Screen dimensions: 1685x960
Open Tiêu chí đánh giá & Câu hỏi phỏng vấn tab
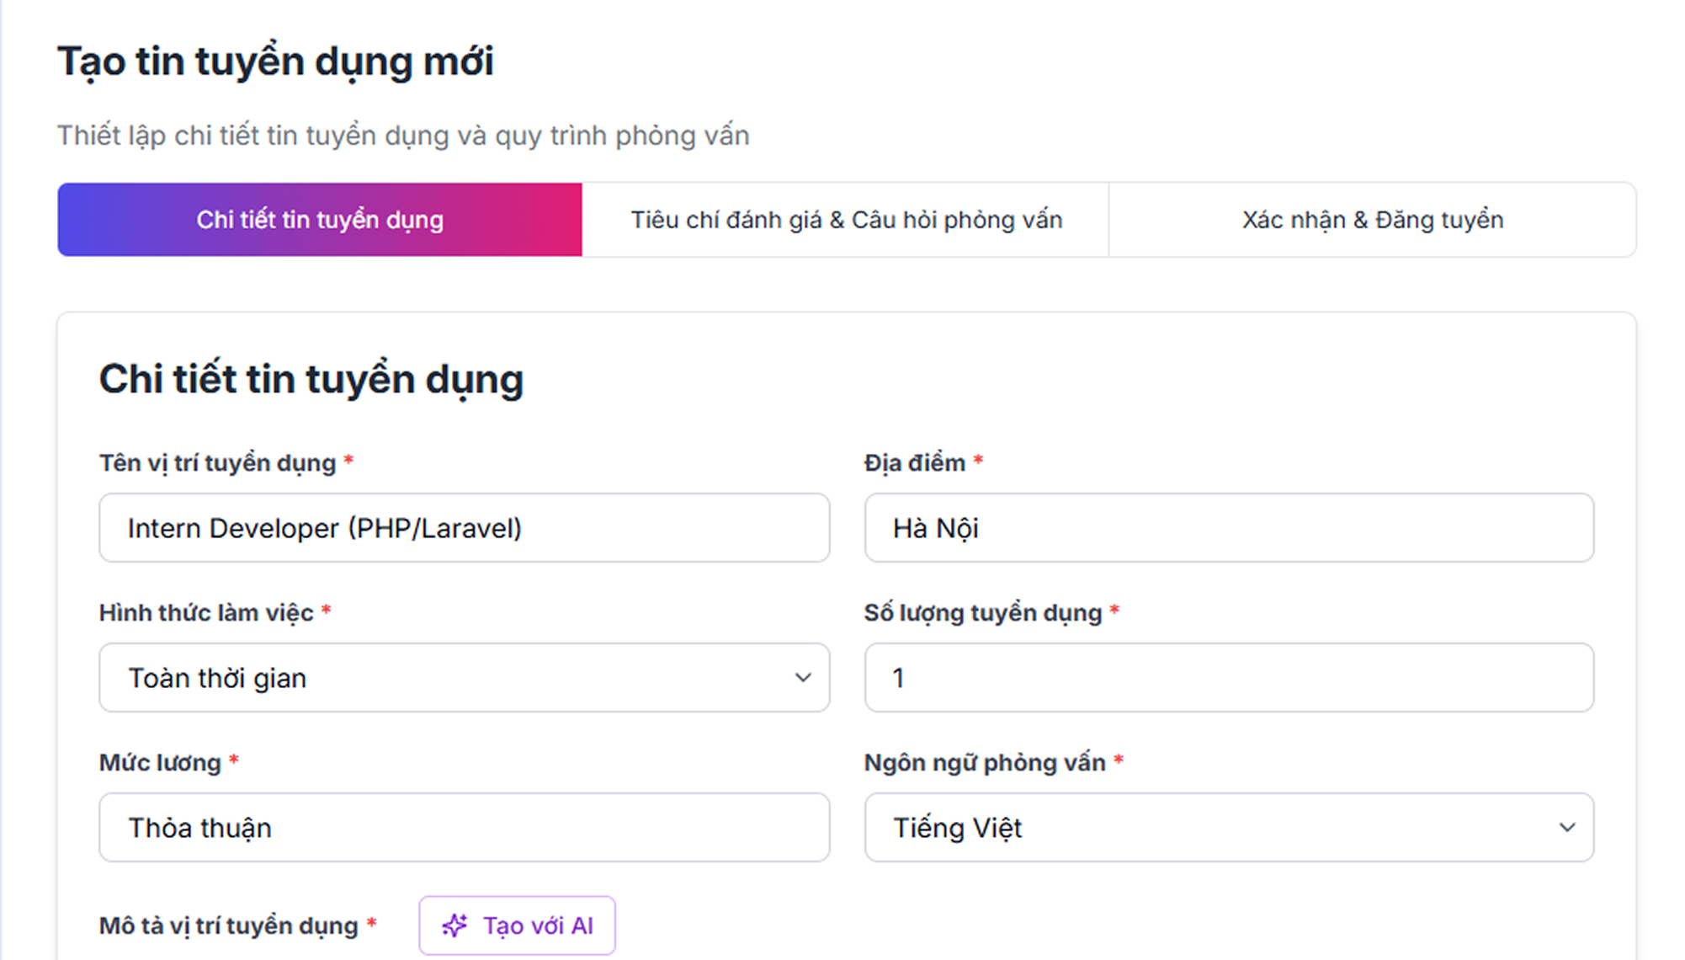846,220
